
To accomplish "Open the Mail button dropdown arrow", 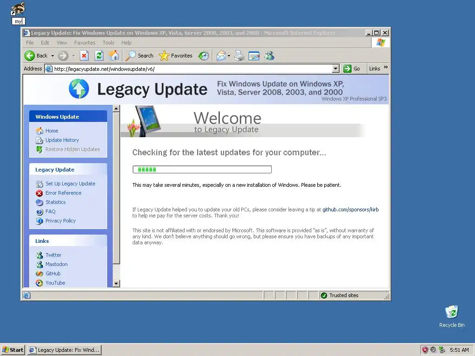I will pos(229,56).
